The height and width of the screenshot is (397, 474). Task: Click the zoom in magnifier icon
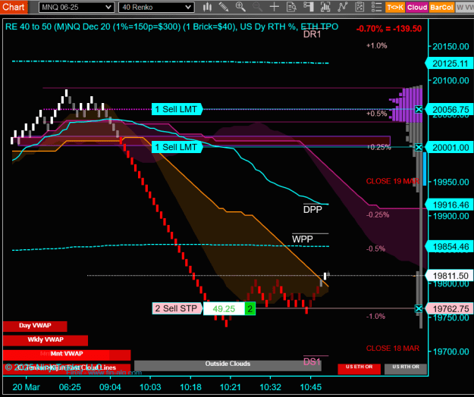(240, 7)
